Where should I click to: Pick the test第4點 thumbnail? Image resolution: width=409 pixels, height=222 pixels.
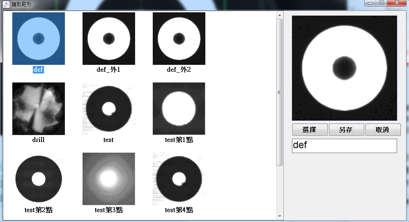[x=179, y=179]
